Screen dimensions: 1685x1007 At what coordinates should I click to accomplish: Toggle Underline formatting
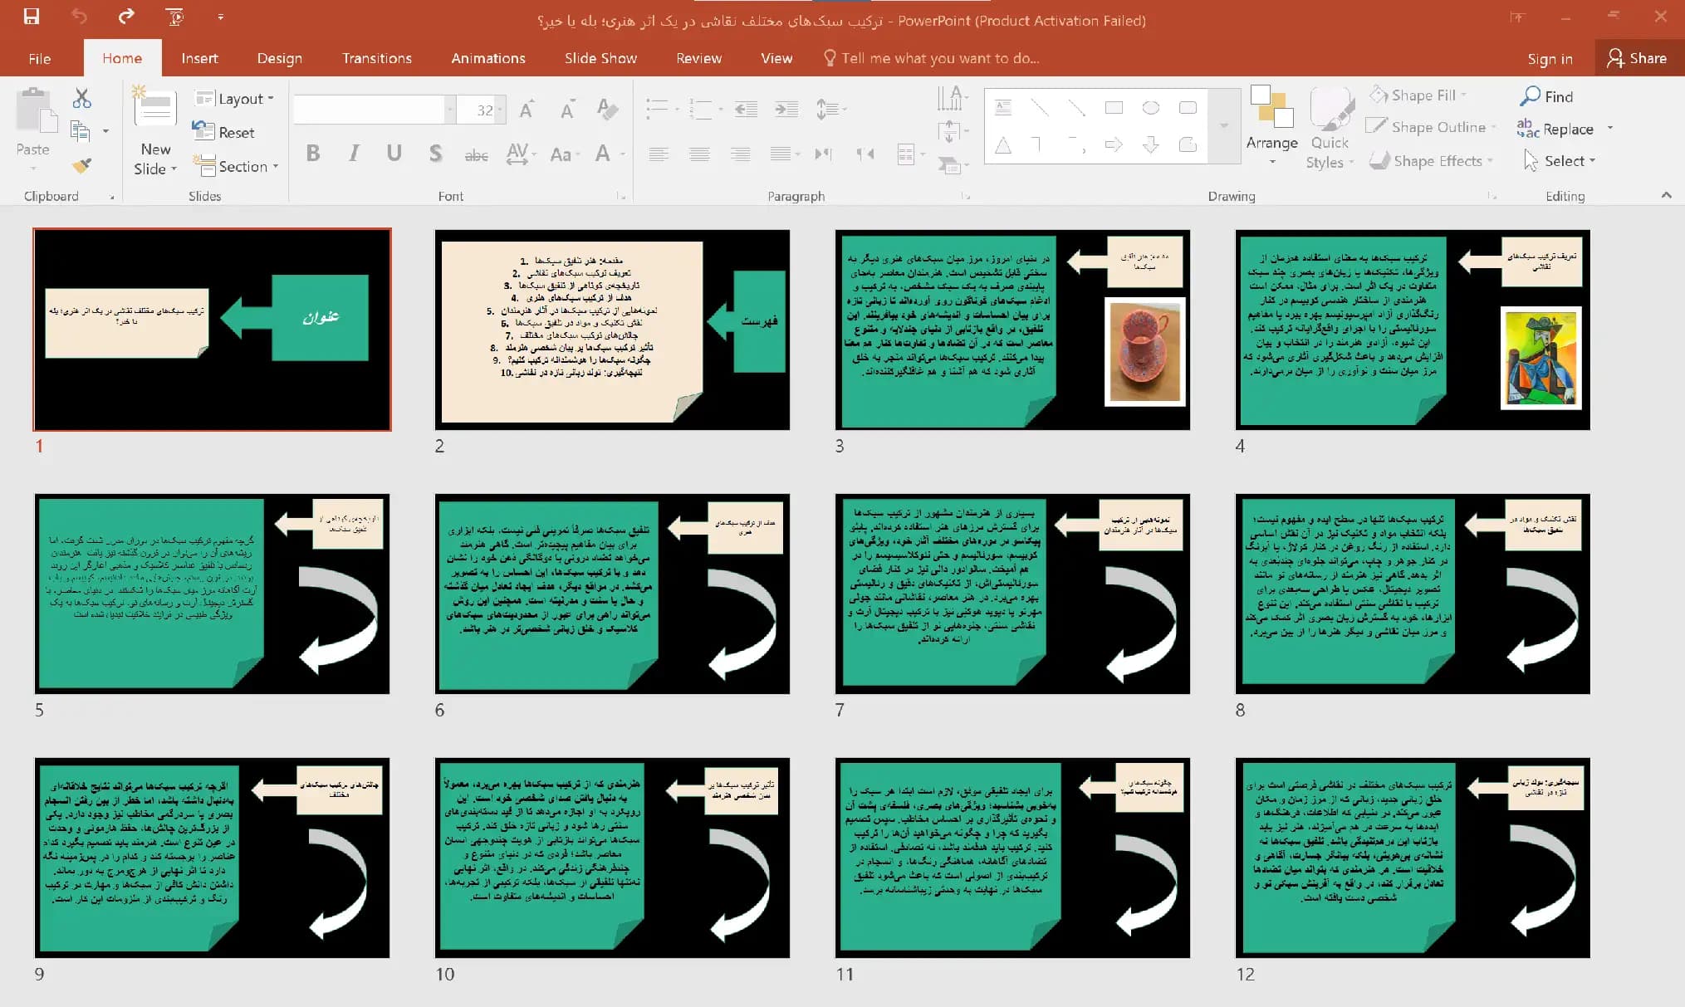394,153
